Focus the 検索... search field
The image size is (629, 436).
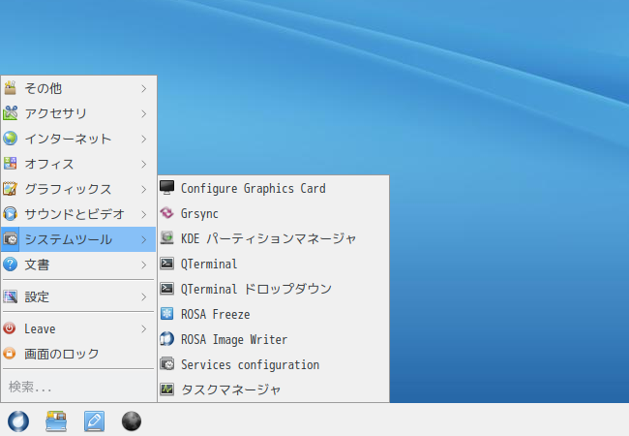[x=78, y=387]
